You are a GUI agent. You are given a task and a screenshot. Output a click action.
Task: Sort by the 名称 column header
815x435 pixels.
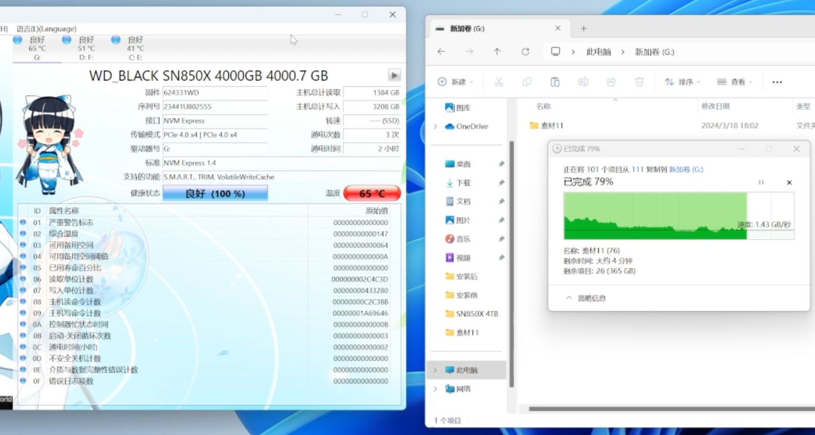pyautogui.click(x=543, y=106)
